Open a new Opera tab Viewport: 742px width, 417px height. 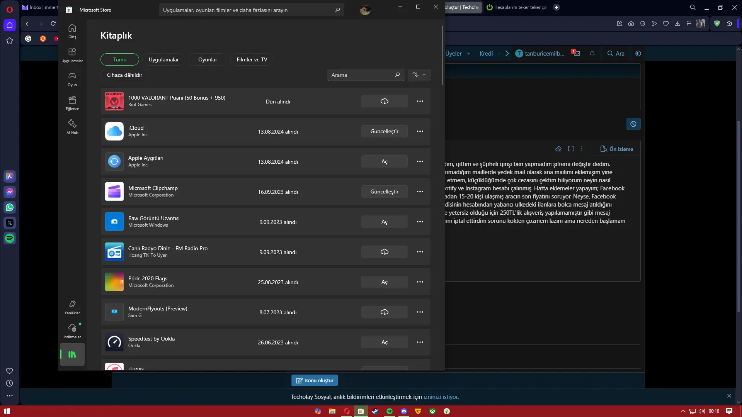pos(556,7)
